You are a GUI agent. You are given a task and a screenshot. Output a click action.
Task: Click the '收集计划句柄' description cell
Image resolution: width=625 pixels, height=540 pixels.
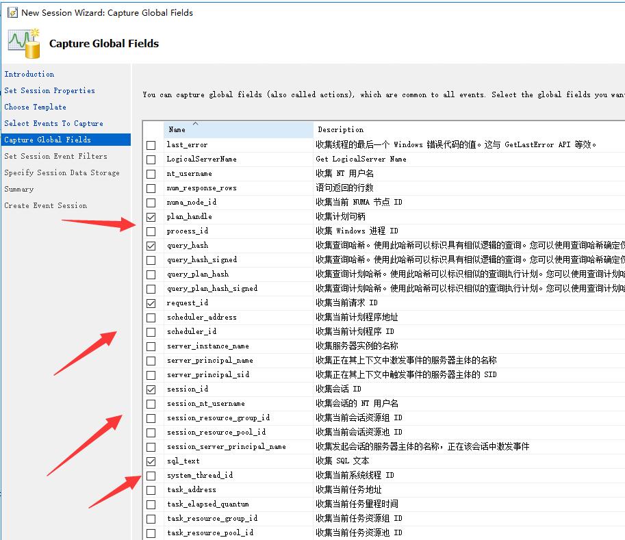340,216
